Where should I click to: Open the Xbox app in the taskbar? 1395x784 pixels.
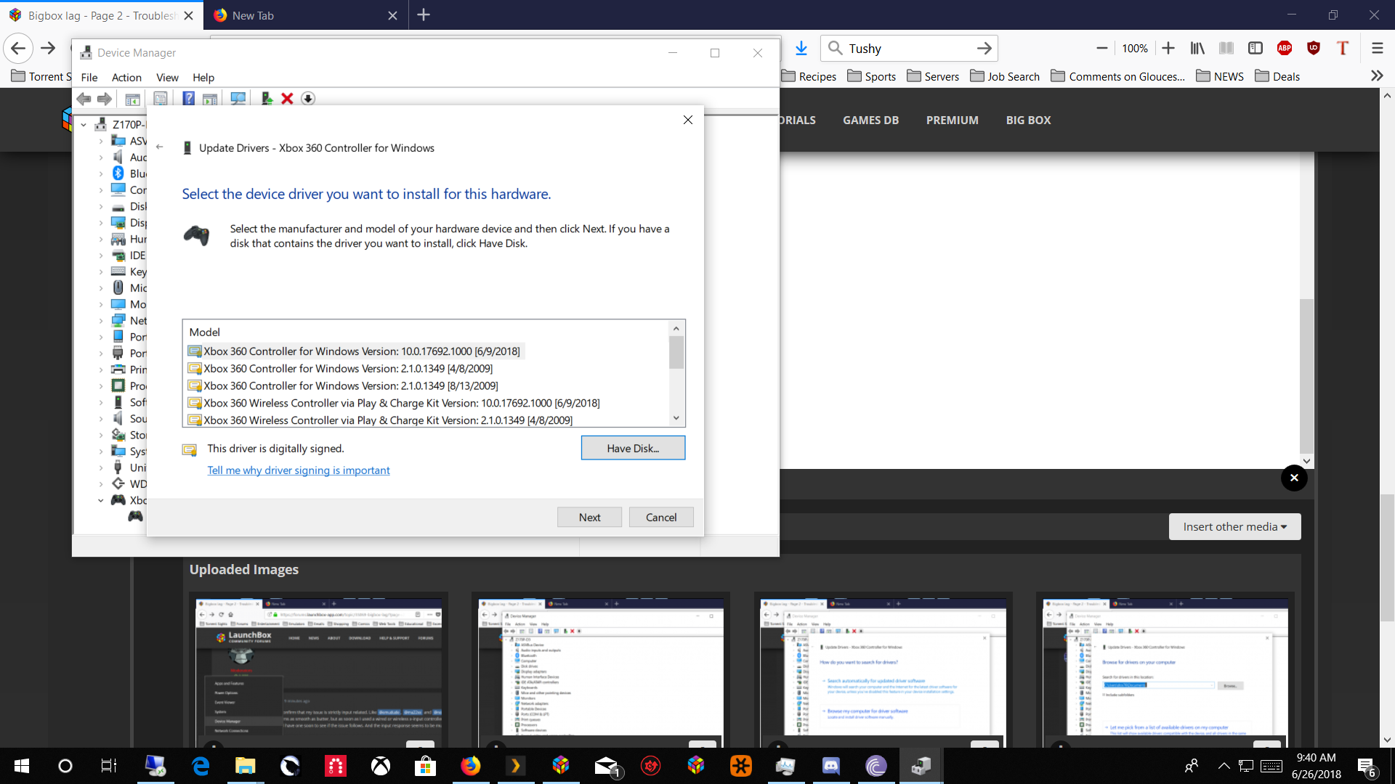[381, 766]
